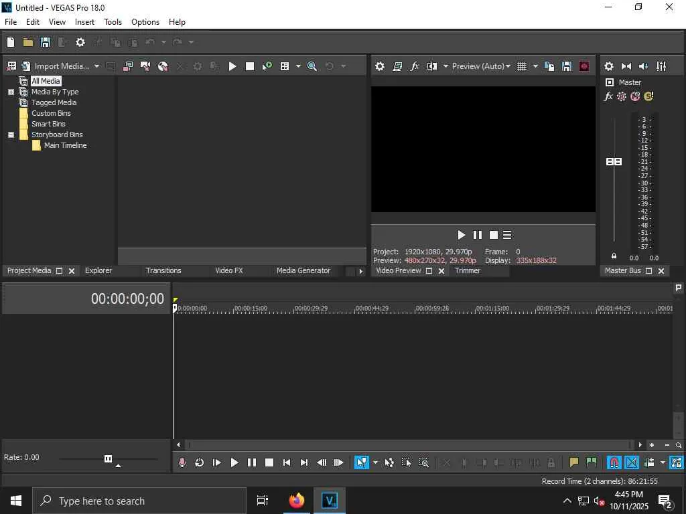Toggle Enable Snapping magnet icon
Screen dimensions: 686x514
tap(614, 462)
